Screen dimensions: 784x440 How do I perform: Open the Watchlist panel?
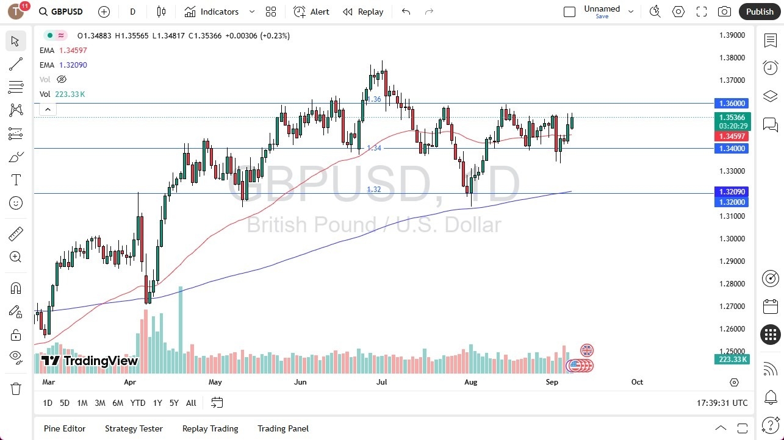(x=770, y=40)
